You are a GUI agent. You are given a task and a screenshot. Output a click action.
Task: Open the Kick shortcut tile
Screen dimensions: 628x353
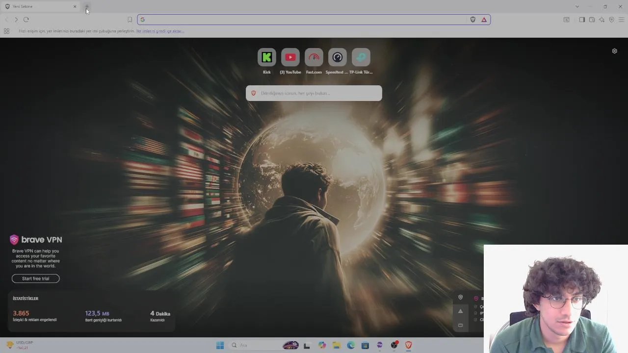(x=267, y=57)
